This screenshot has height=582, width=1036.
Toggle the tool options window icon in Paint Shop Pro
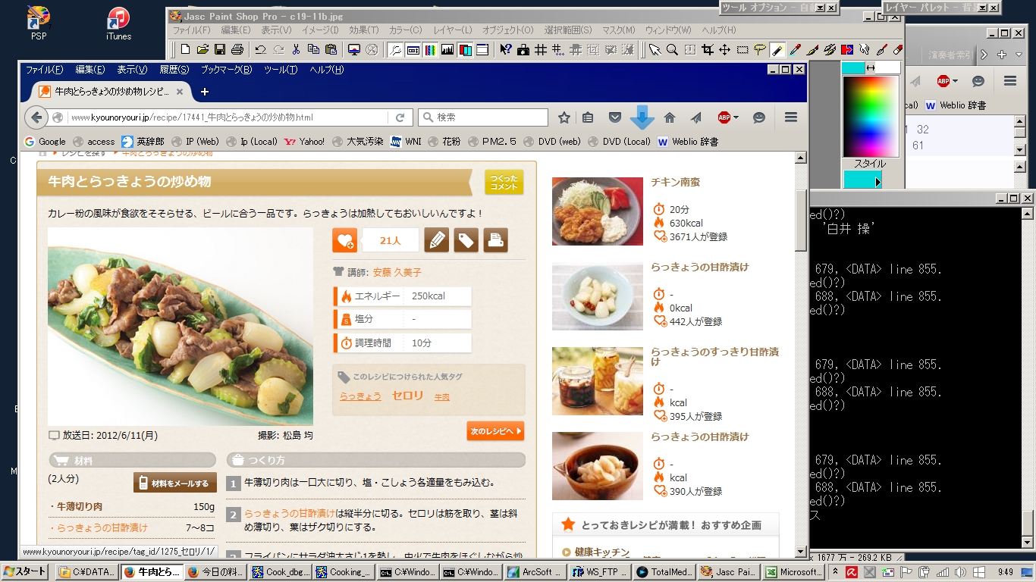click(x=413, y=50)
